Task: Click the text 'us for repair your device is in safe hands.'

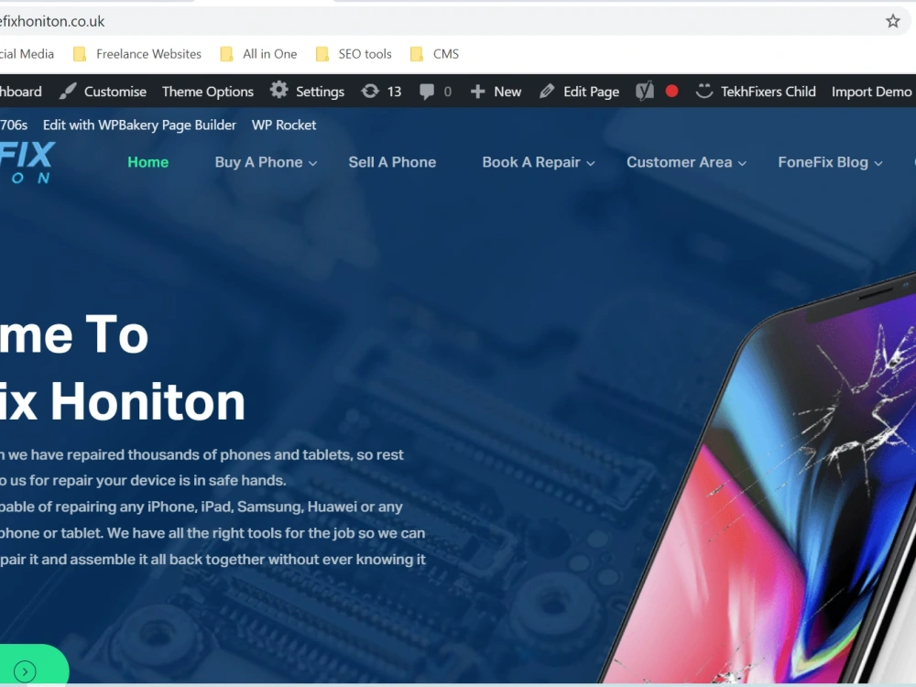Action: (147, 480)
